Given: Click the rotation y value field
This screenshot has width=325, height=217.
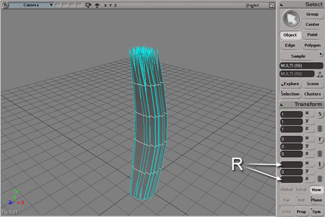Looking at the screenshot, I should (x=291, y=147).
